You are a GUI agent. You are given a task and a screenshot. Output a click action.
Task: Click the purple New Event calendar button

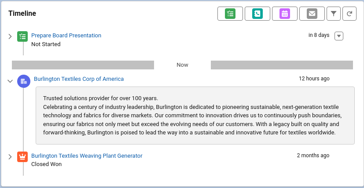click(284, 14)
